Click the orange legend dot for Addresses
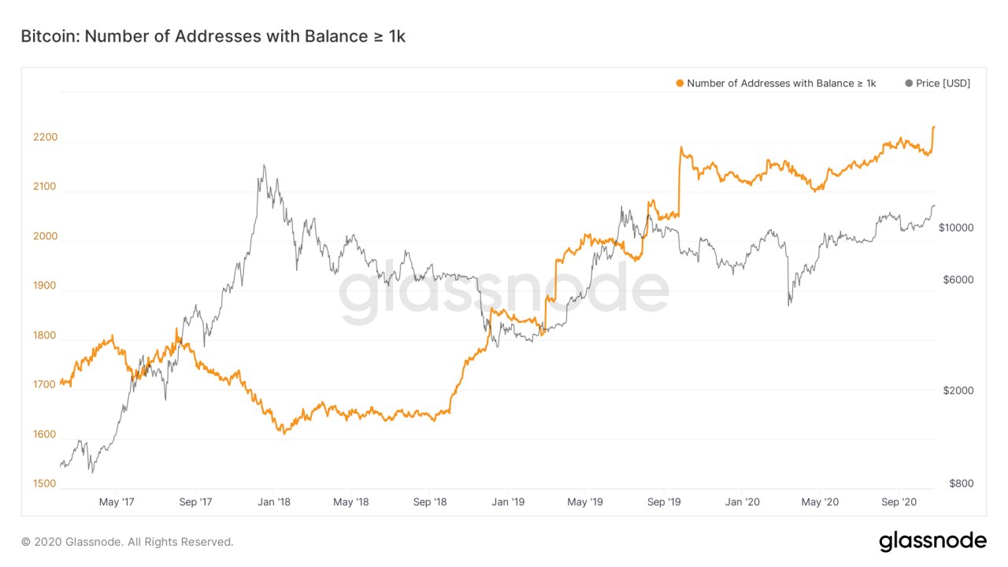Viewport: 1008px width, 567px height. [680, 83]
